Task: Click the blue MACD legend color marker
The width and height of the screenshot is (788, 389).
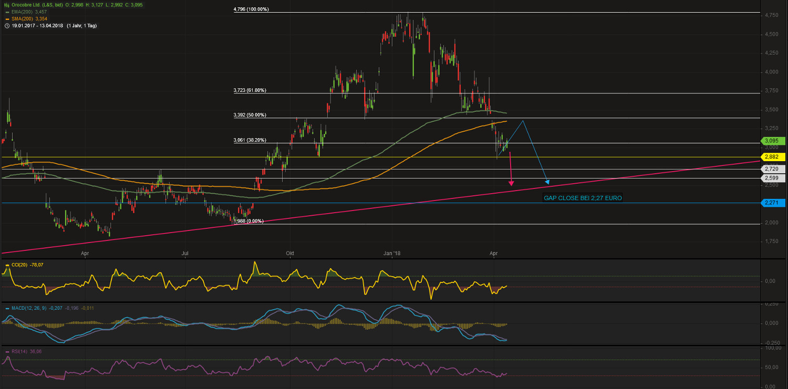Action: point(6,308)
